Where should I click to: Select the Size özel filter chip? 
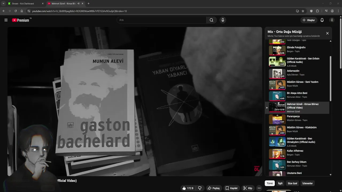pos(292,183)
